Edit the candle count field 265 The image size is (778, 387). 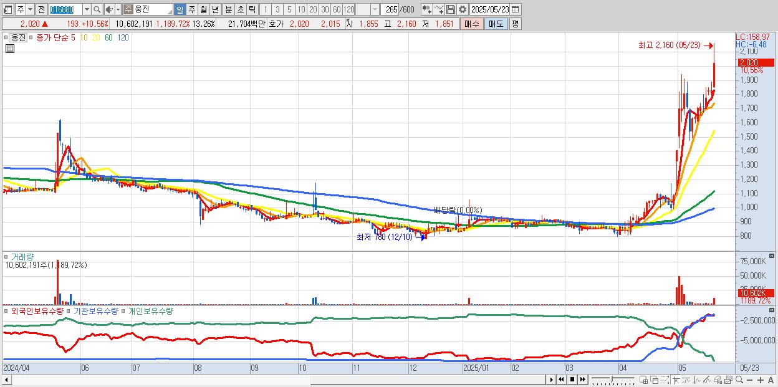(390, 9)
